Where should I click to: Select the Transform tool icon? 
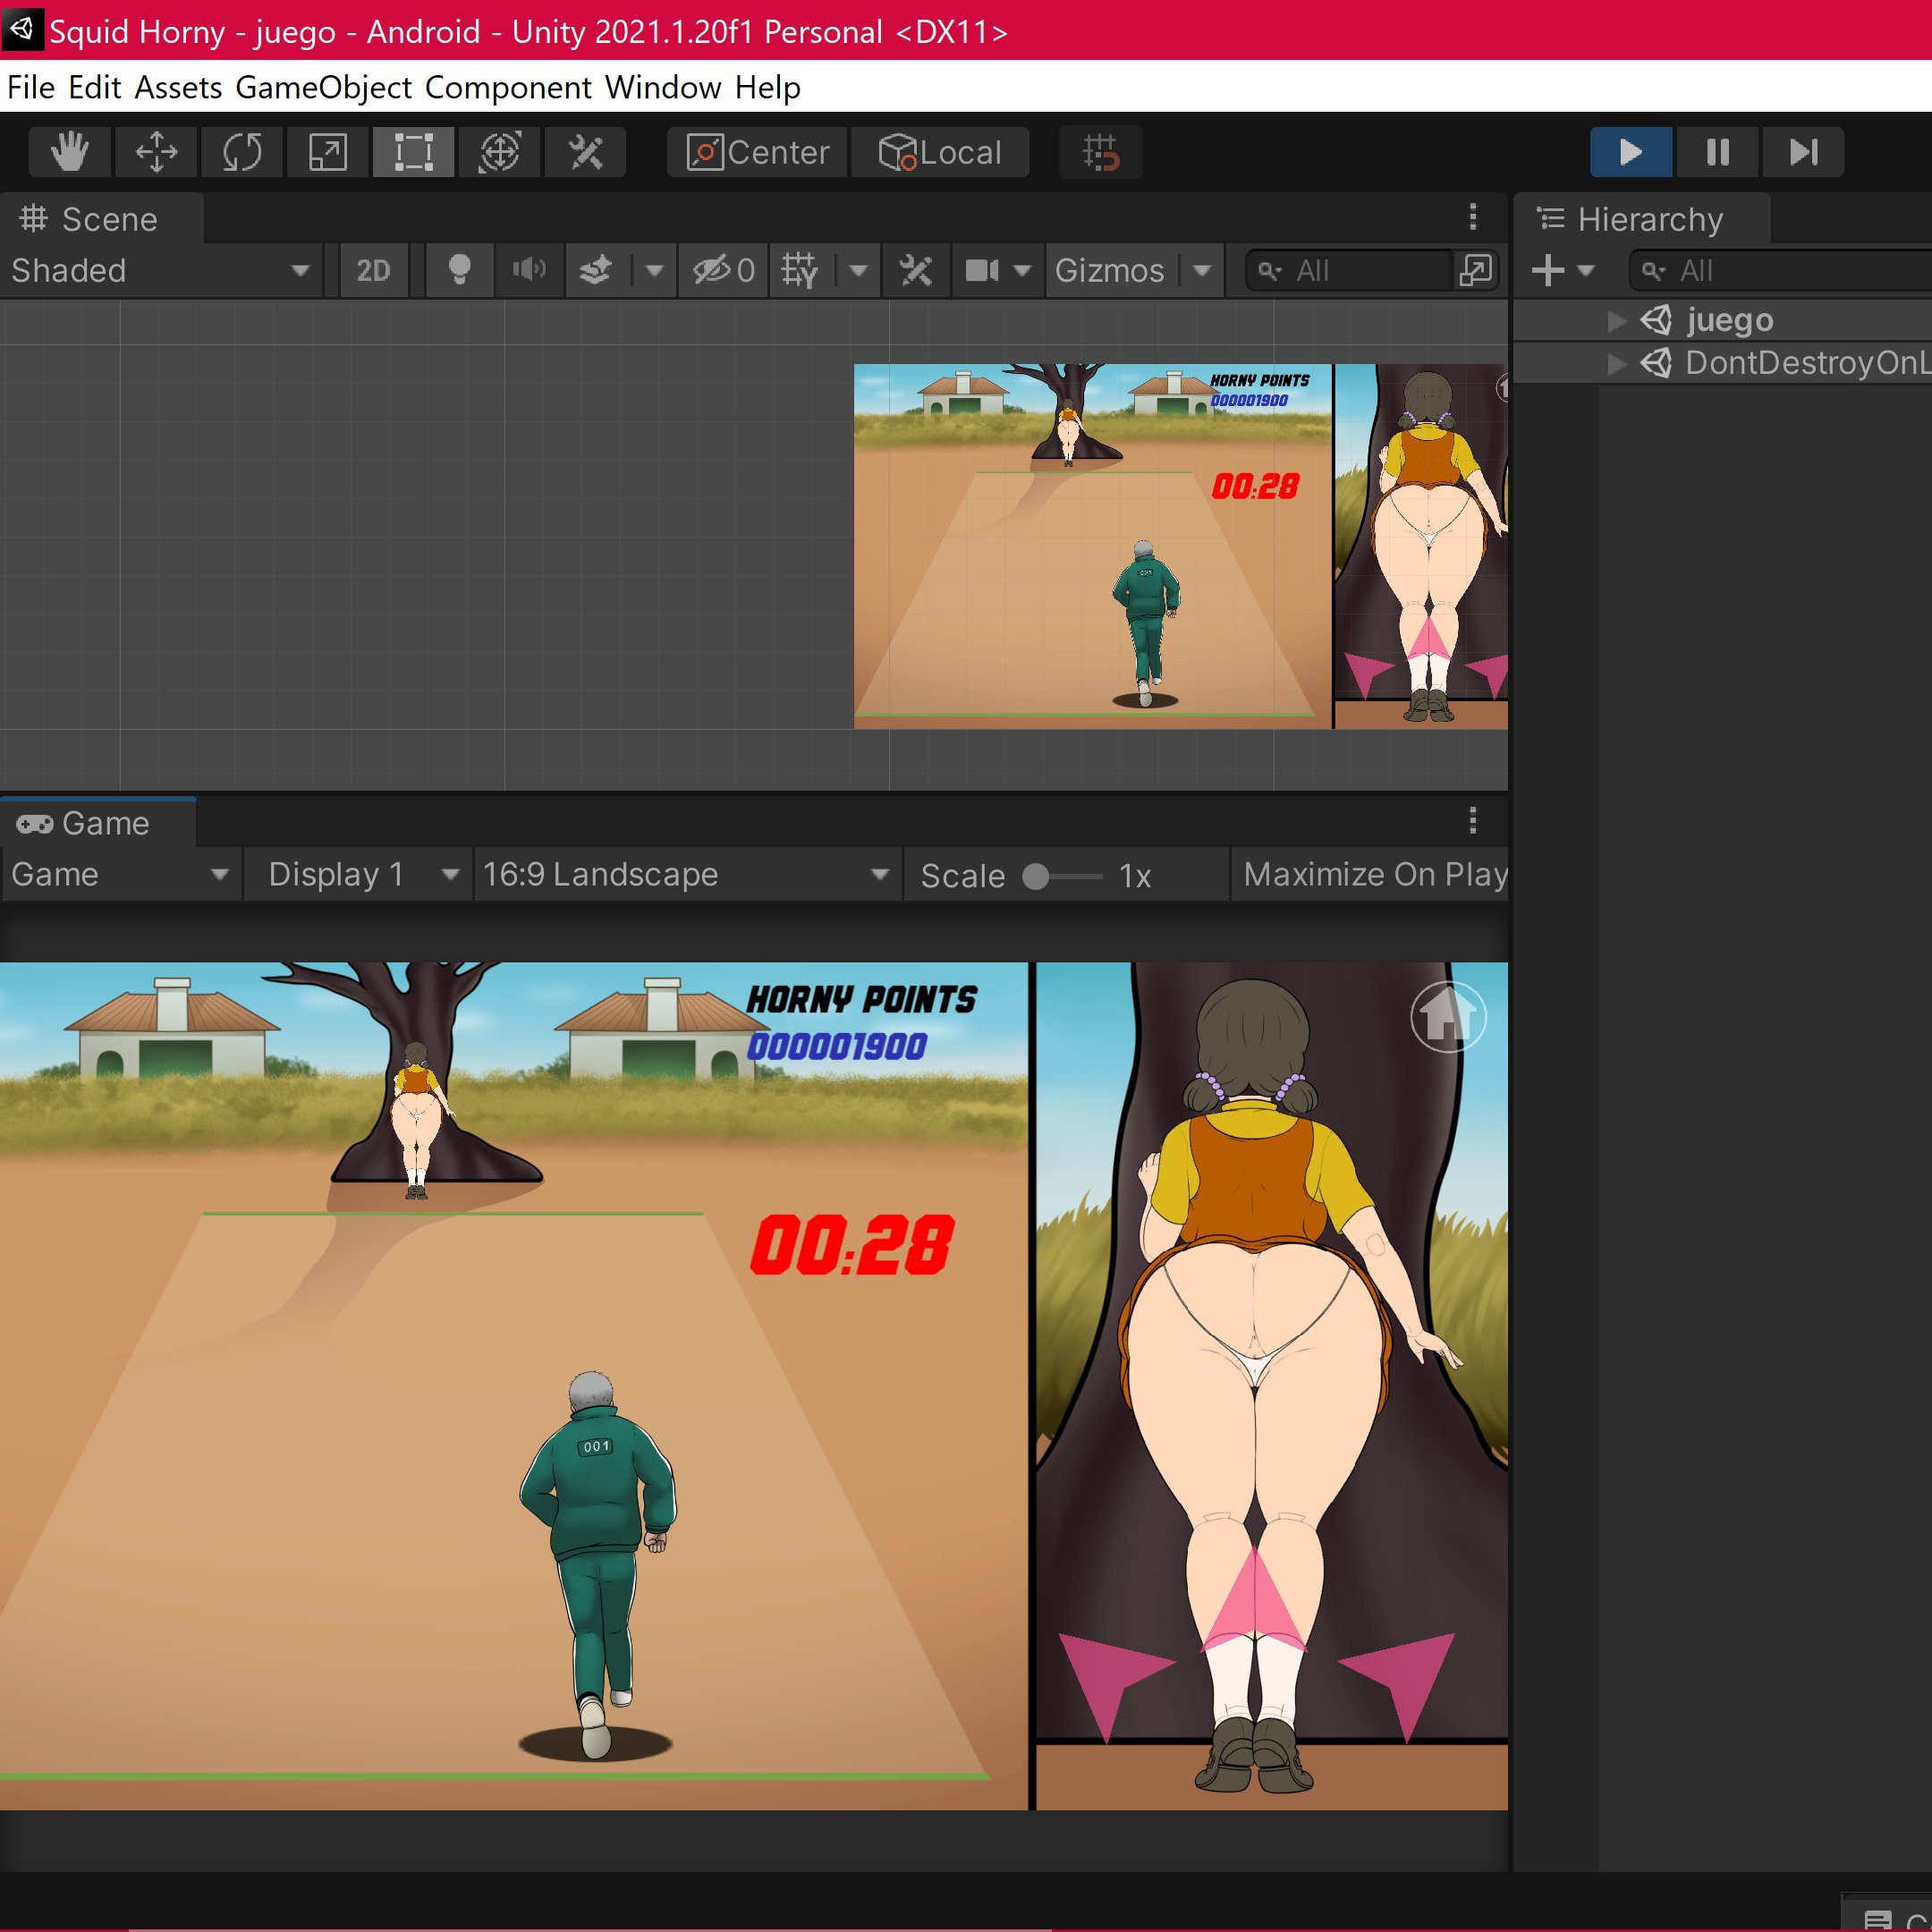tap(499, 152)
